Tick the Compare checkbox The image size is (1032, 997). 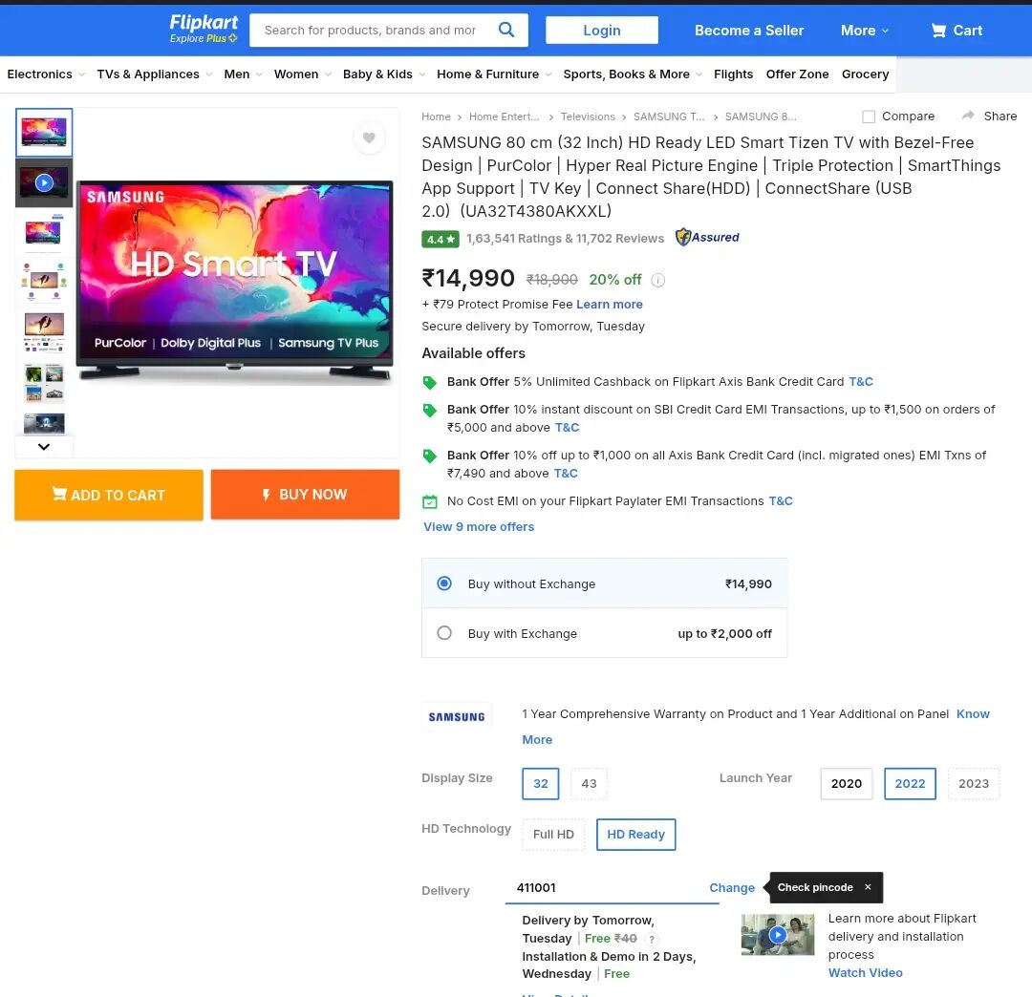coord(869,117)
